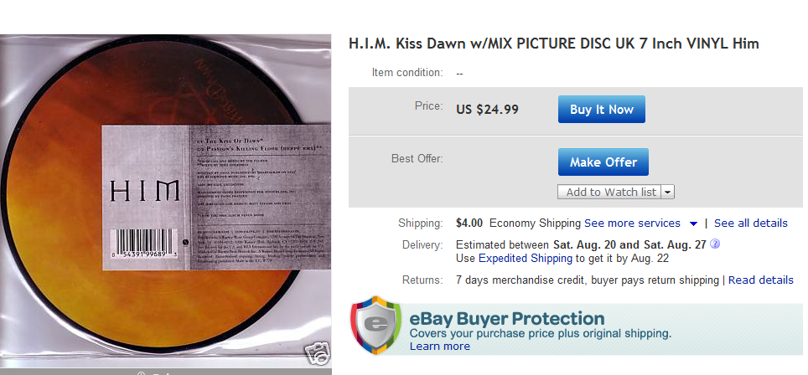The height and width of the screenshot is (375, 808).
Task: Click the H.I.M. Kiss Dawn listing title
Action: pyautogui.click(x=554, y=44)
